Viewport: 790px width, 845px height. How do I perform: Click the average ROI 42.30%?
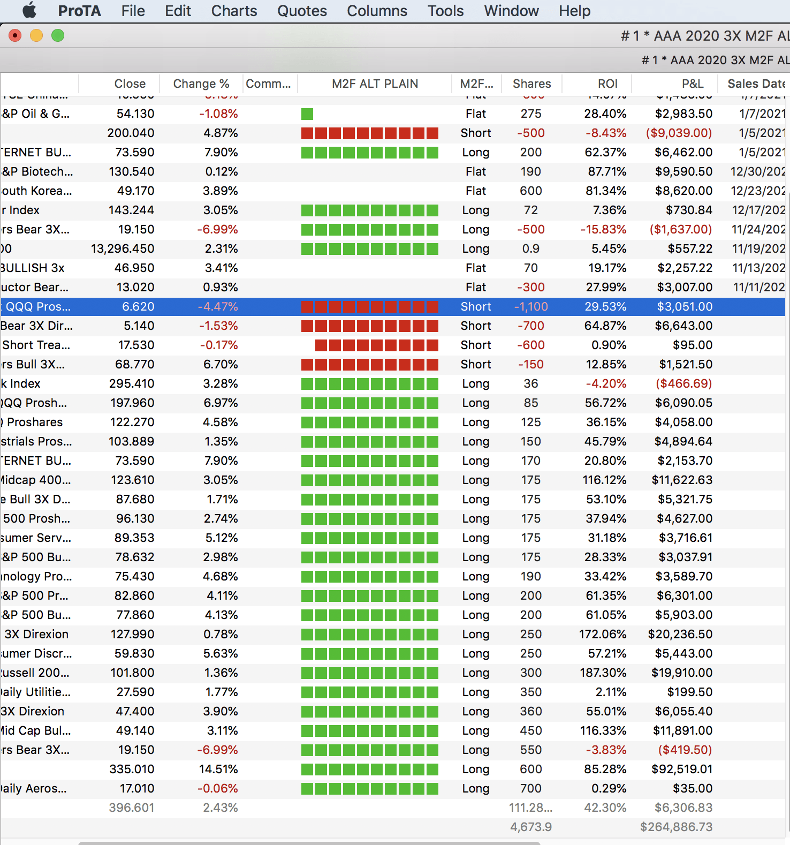(x=605, y=808)
